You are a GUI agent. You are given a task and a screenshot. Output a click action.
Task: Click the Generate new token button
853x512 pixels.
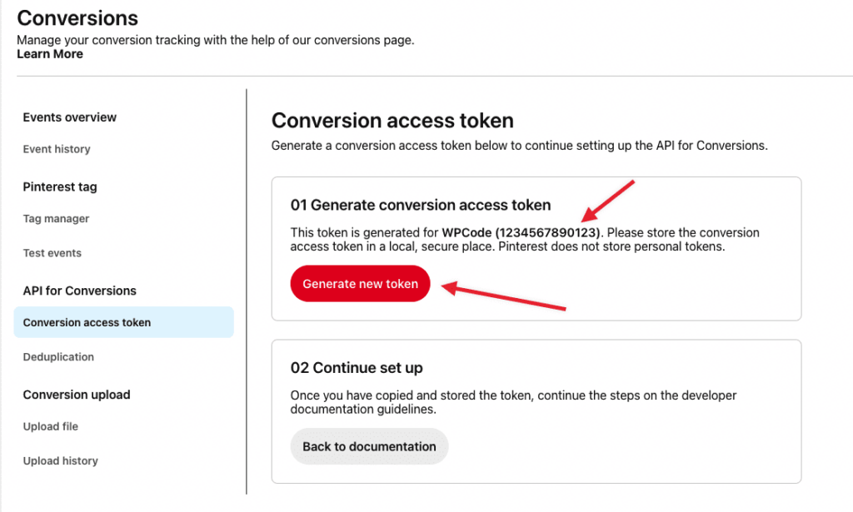(x=360, y=283)
